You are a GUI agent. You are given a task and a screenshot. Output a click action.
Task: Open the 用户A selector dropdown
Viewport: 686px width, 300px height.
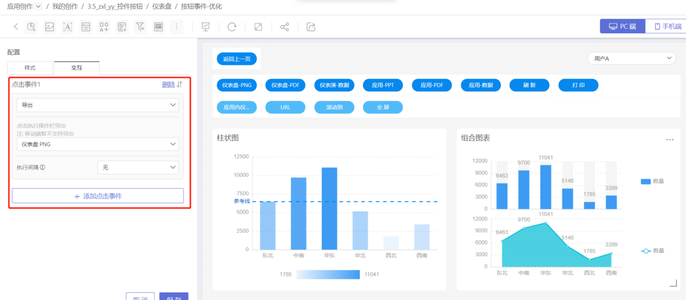point(631,59)
